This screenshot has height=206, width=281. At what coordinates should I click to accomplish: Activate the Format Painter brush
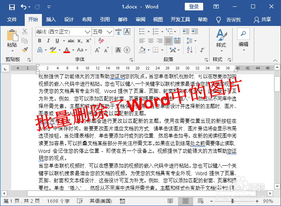[x=25, y=50]
